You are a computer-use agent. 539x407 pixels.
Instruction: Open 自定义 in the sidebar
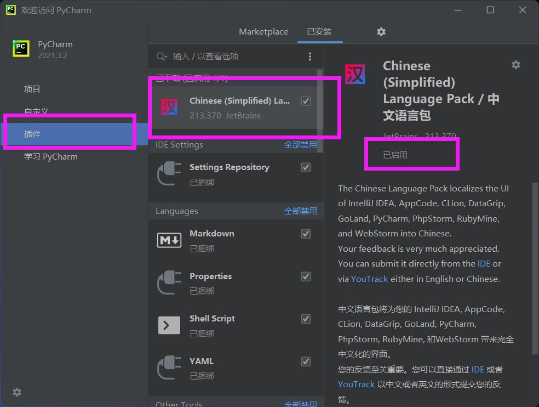36,111
